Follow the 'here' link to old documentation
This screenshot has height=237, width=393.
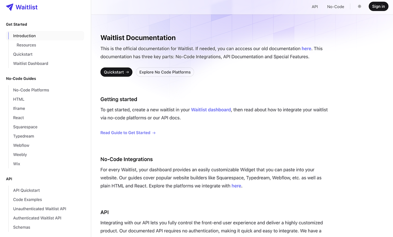(x=306, y=48)
